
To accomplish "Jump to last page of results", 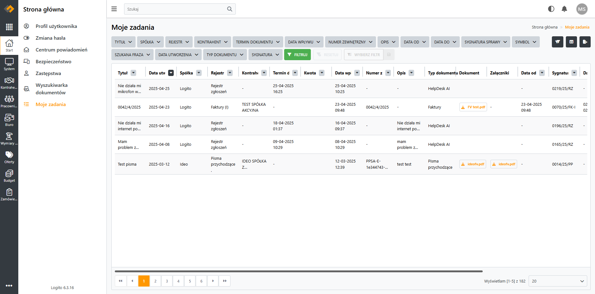I will (x=225, y=281).
